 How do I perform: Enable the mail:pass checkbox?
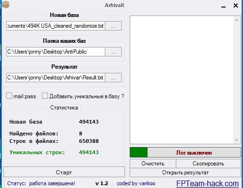(9, 96)
